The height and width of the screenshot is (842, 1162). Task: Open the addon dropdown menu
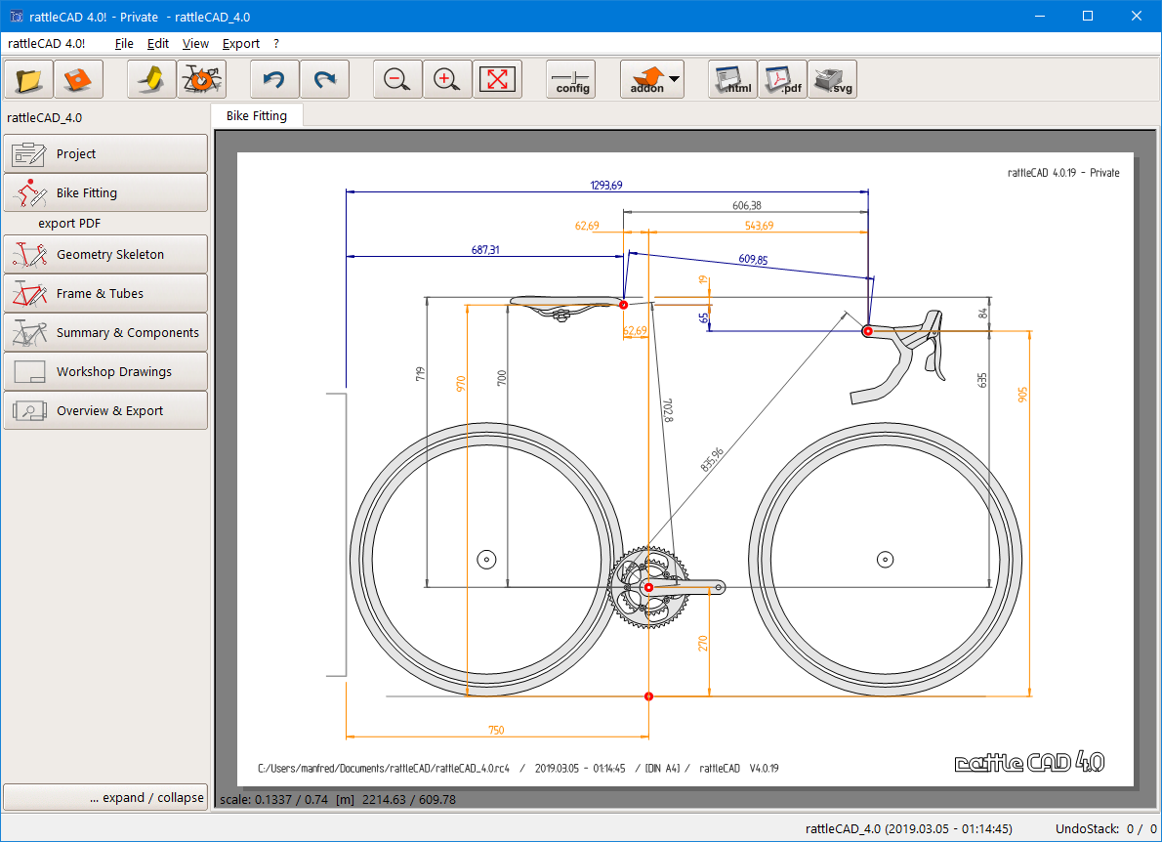coord(652,79)
